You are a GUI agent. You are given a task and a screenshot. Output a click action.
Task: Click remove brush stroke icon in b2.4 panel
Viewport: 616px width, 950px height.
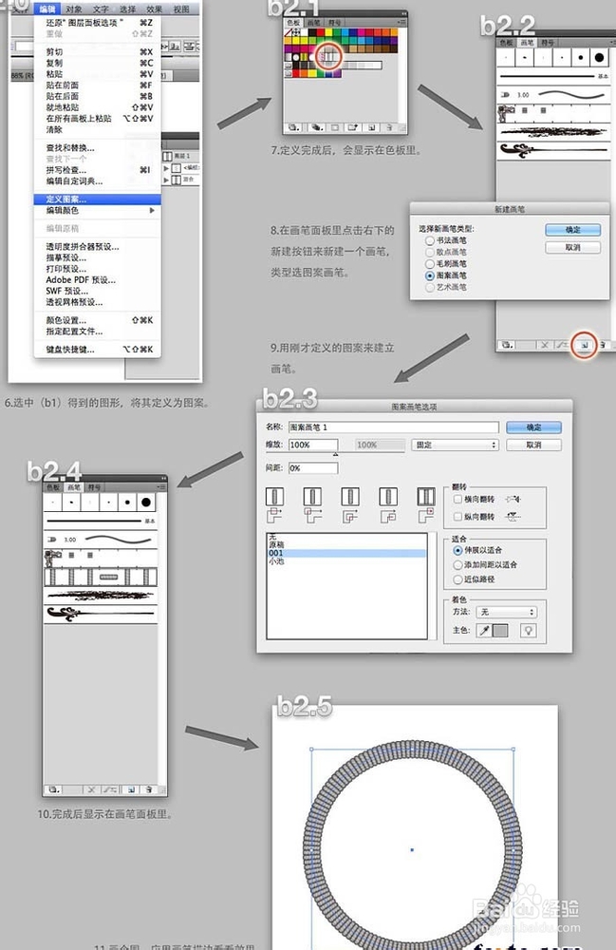click(91, 789)
